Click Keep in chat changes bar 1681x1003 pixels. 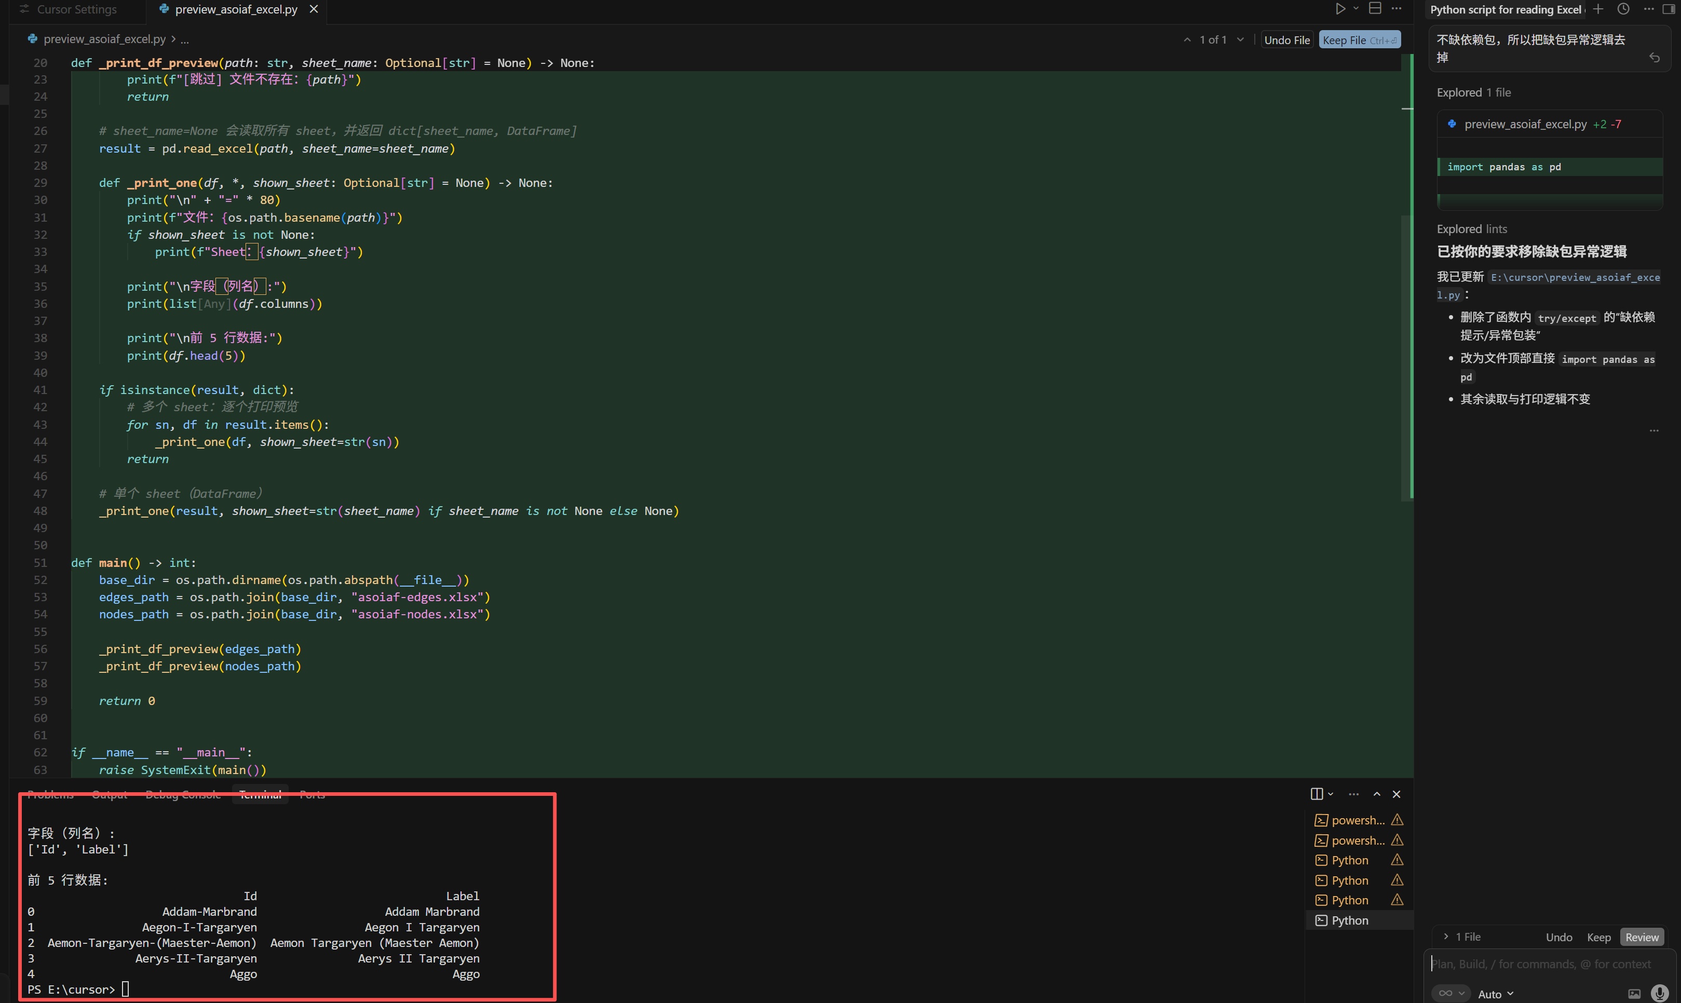coord(1598,937)
